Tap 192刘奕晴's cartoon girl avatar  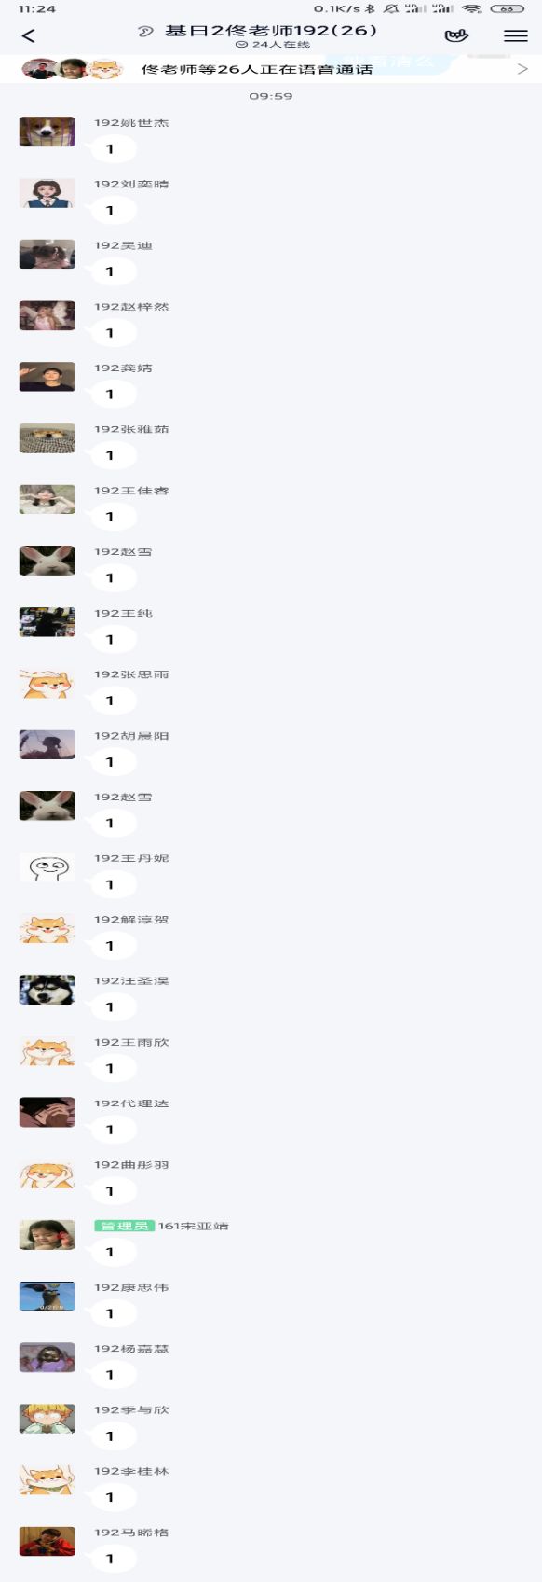pos(47,193)
